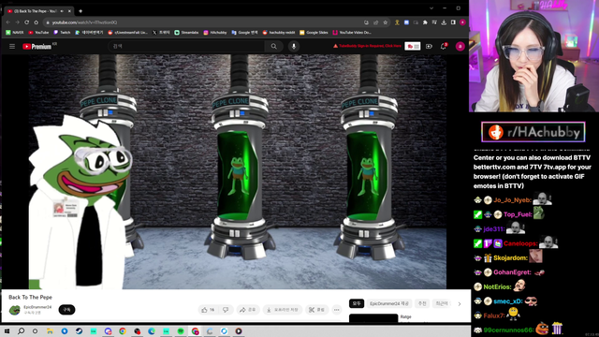Click the recommended video thumbnail beside Ratge

pos(373,318)
